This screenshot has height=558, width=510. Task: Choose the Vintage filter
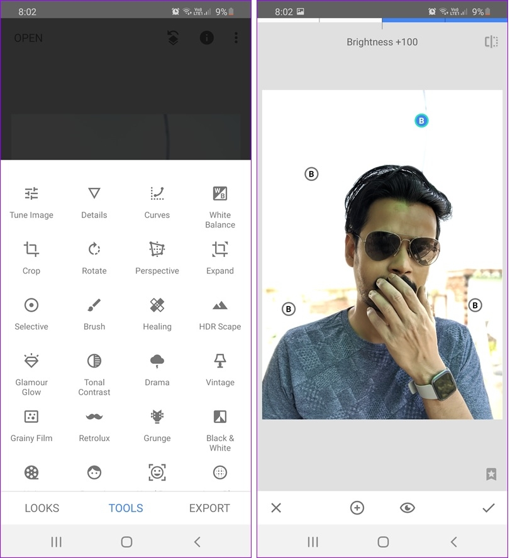[x=219, y=370]
